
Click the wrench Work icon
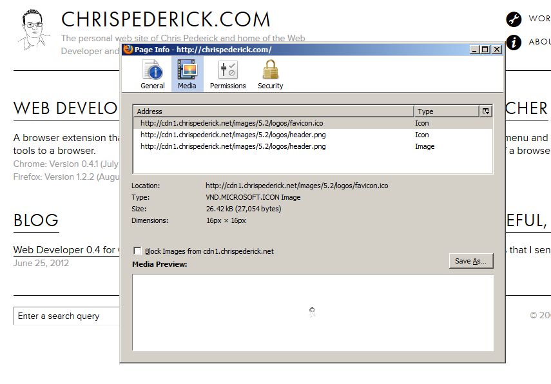point(514,19)
